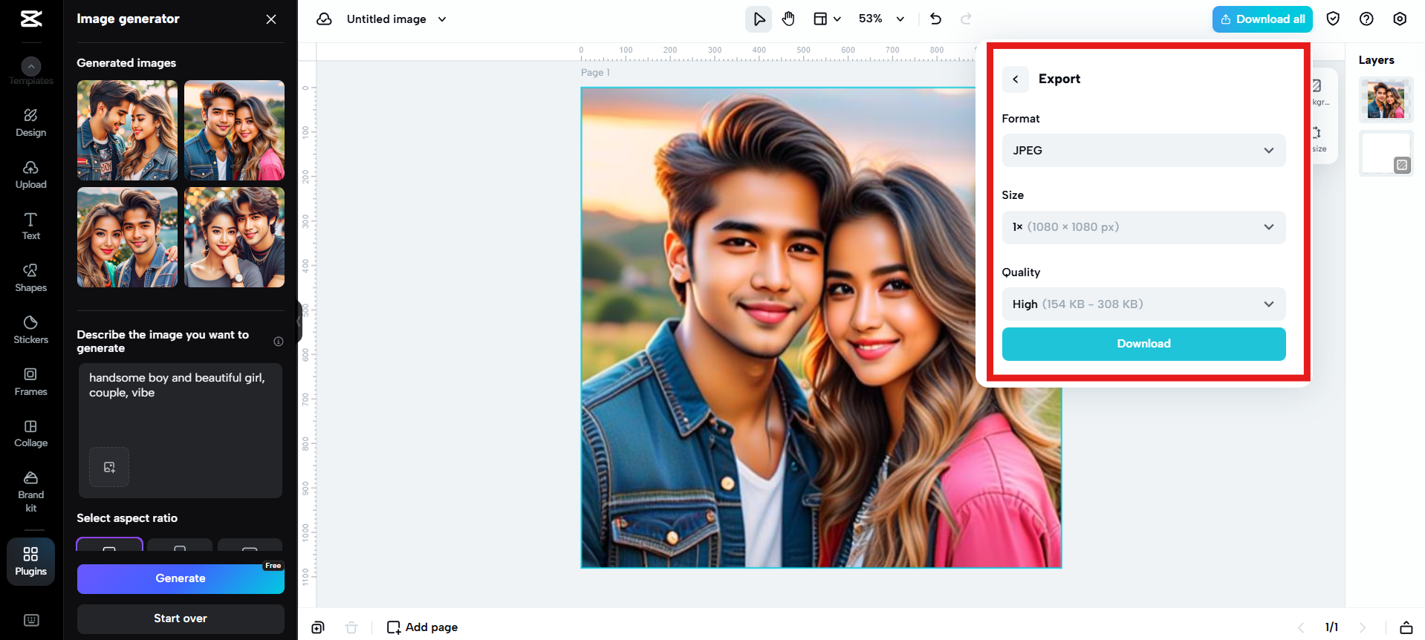Click the shield icon in the top bar
The height and width of the screenshot is (640, 1425).
tap(1333, 19)
